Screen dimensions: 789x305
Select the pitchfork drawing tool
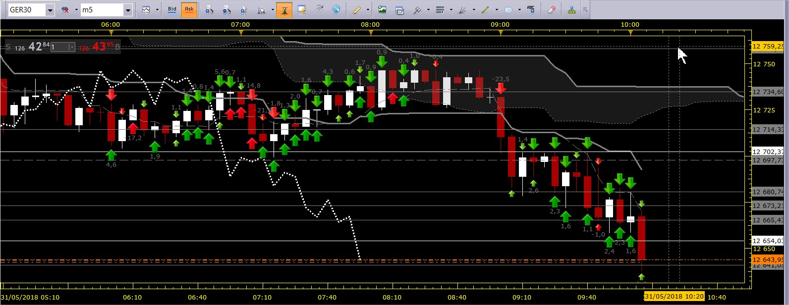tap(417, 9)
